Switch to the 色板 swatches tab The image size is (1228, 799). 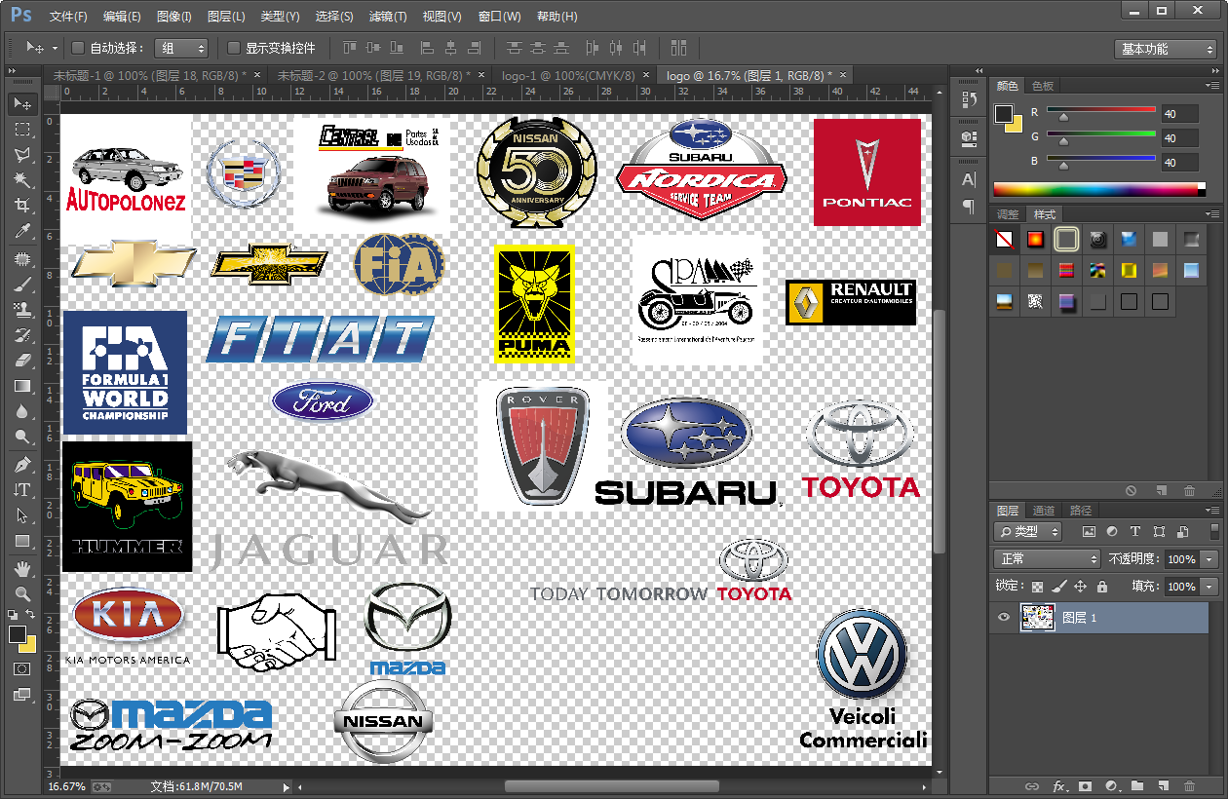point(1043,86)
